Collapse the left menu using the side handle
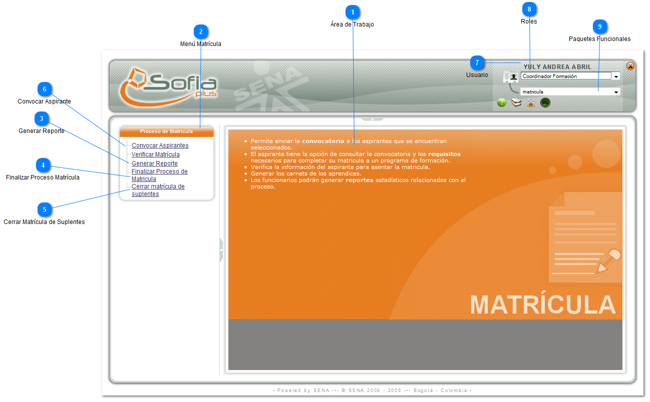The image size is (650, 402). click(221, 250)
